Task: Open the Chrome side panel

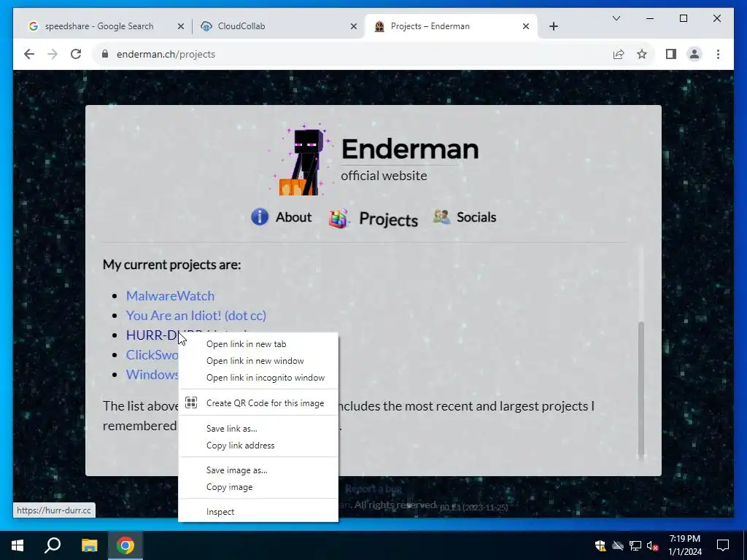Action: pos(671,54)
